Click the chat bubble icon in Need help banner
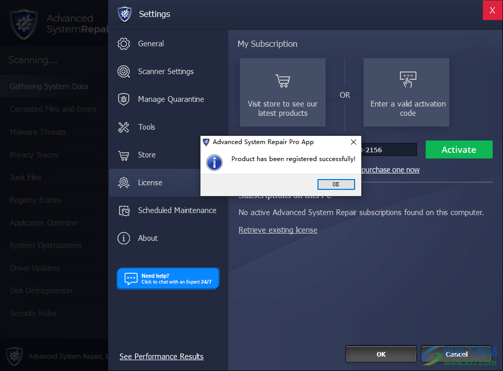 tap(131, 278)
